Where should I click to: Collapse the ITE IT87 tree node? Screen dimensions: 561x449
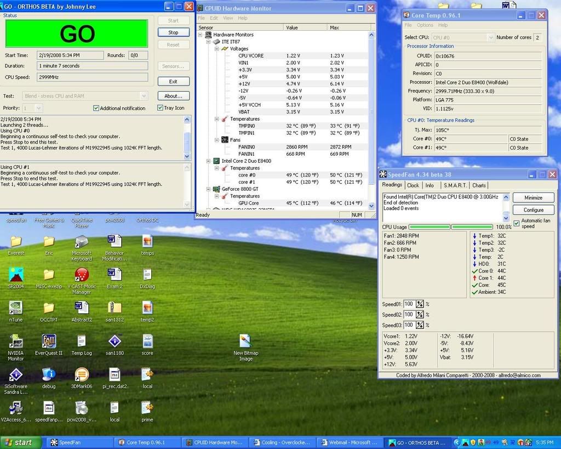click(208, 42)
